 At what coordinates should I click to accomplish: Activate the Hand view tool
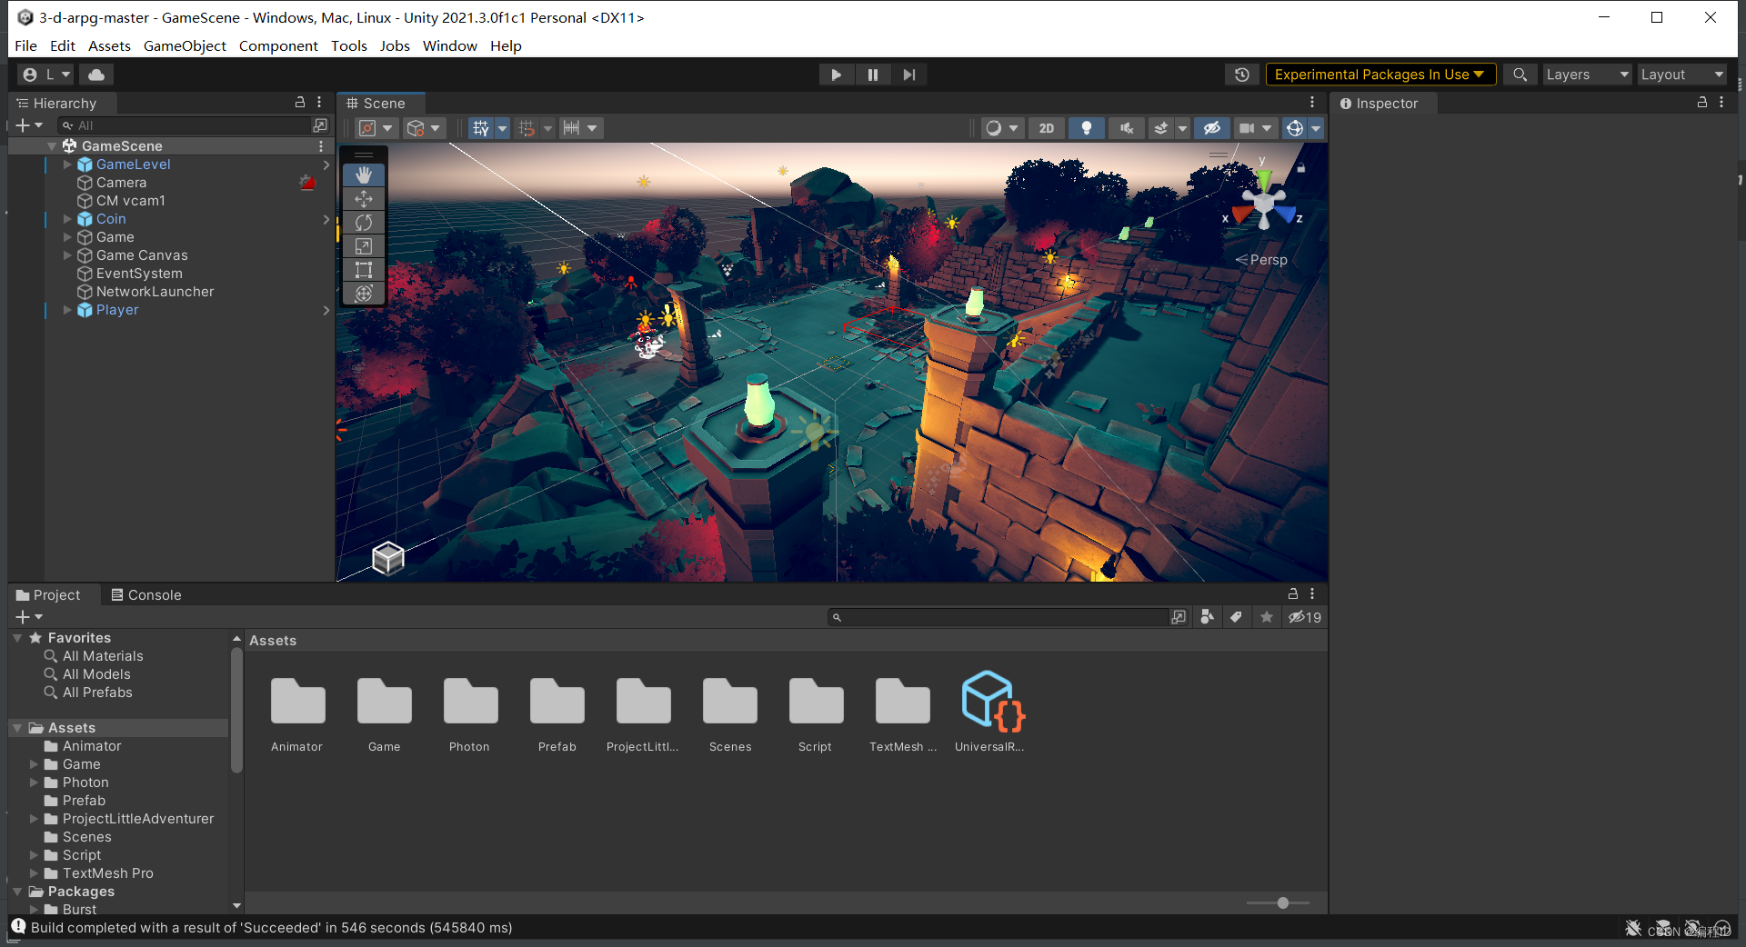[x=364, y=174]
